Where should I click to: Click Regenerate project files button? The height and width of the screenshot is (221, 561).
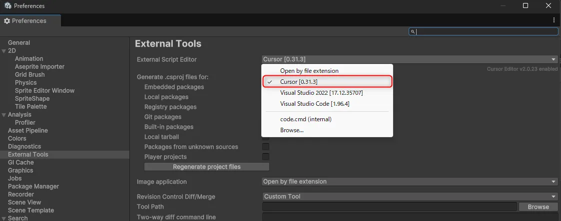pyautogui.click(x=206, y=167)
